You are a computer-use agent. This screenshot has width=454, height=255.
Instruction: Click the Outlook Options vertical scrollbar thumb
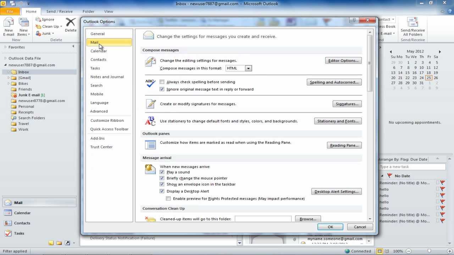click(370, 63)
